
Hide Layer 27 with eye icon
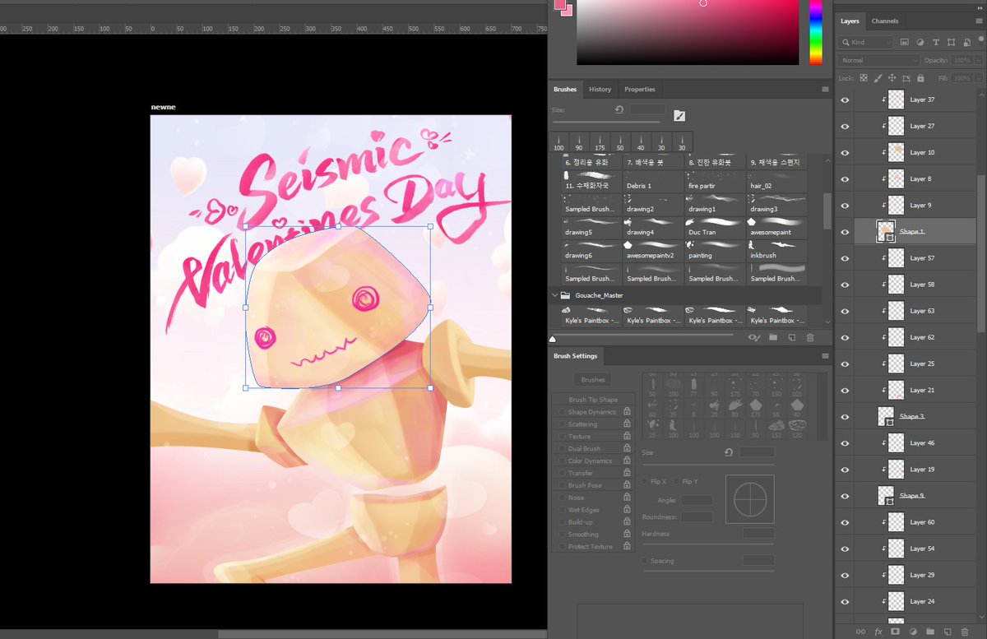845,126
